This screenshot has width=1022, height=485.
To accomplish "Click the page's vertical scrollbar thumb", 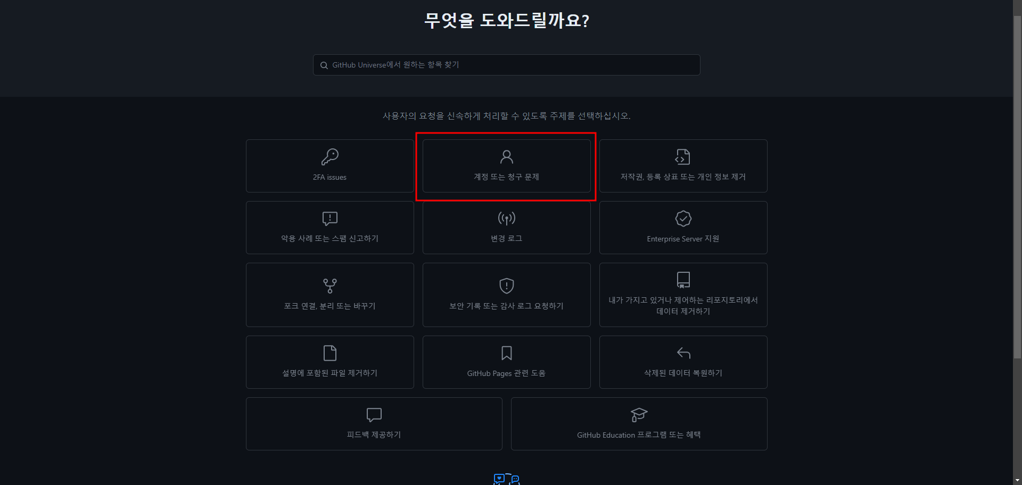I will click(x=1017, y=186).
